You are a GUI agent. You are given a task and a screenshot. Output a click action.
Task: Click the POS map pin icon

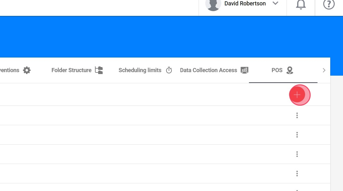(289, 70)
